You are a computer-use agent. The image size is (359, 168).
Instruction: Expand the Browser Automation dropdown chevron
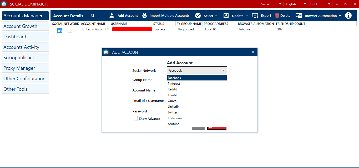(x=340, y=16)
